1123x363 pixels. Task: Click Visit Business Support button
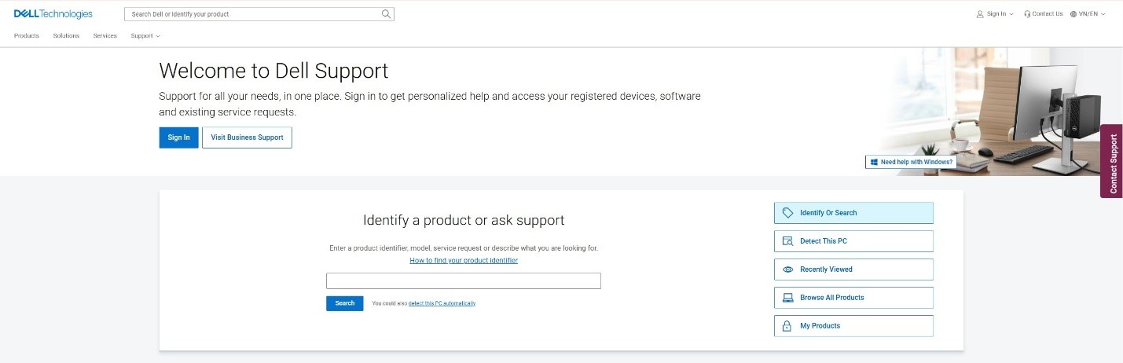tap(247, 137)
